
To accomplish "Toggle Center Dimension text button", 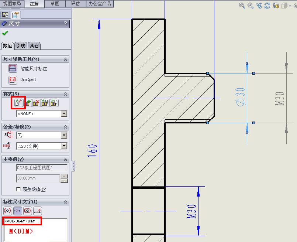I will [x=17, y=211].
